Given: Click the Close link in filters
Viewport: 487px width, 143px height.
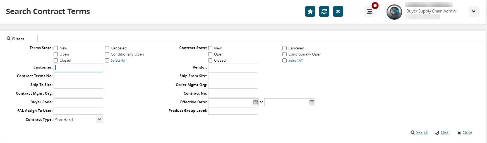Looking at the screenshot, I should tap(467, 132).
